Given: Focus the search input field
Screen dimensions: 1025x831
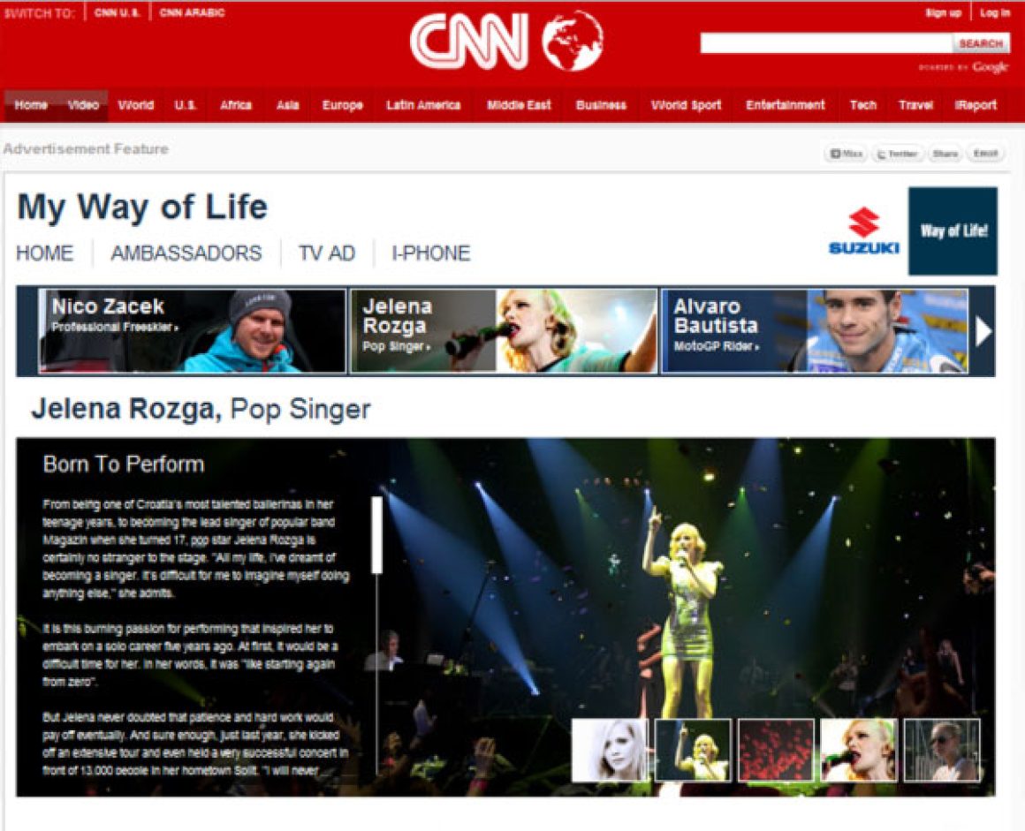Looking at the screenshot, I should (826, 43).
